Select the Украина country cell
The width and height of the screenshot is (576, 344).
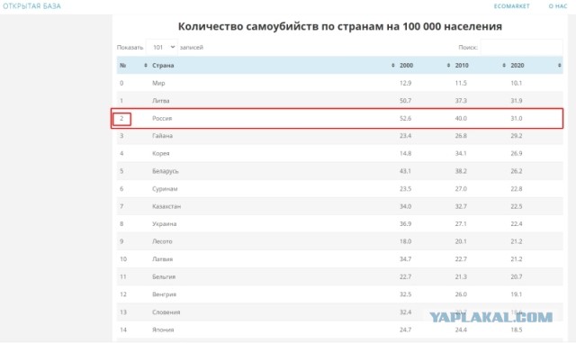click(164, 224)
